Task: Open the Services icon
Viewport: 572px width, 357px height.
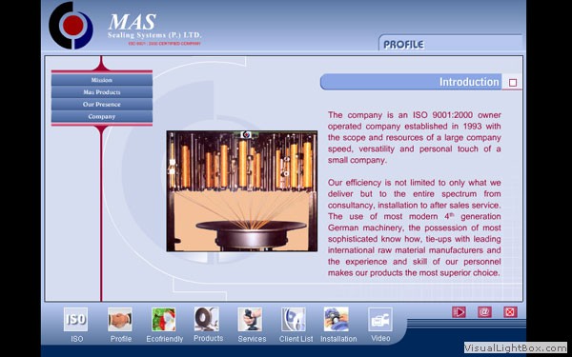Action: tap(250, 320)
